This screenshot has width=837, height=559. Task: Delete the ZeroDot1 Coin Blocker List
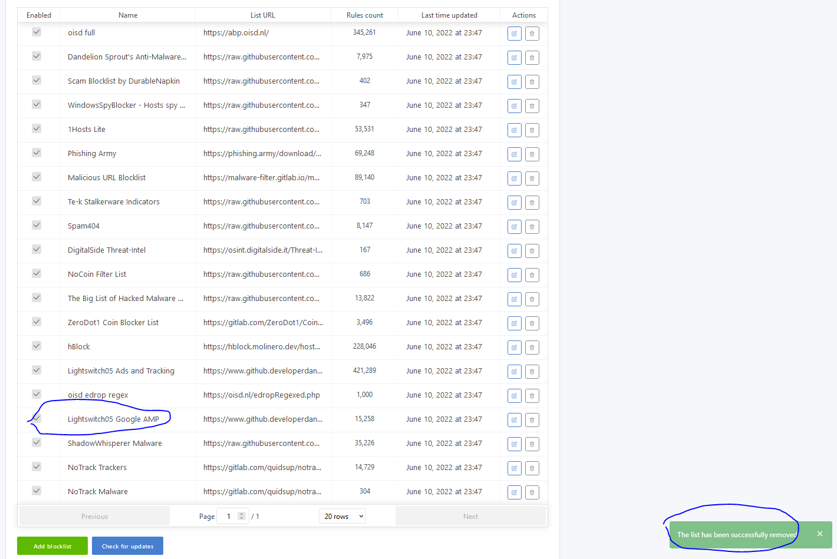pyautogui.click(x=532, y=323)
